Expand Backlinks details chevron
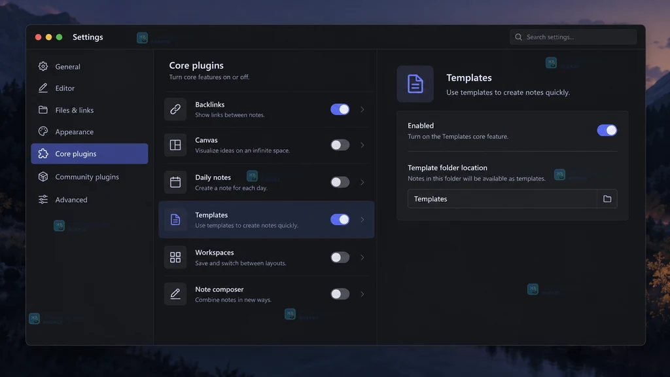This screenshot has height=377, width=670. [x=362, y=109]
